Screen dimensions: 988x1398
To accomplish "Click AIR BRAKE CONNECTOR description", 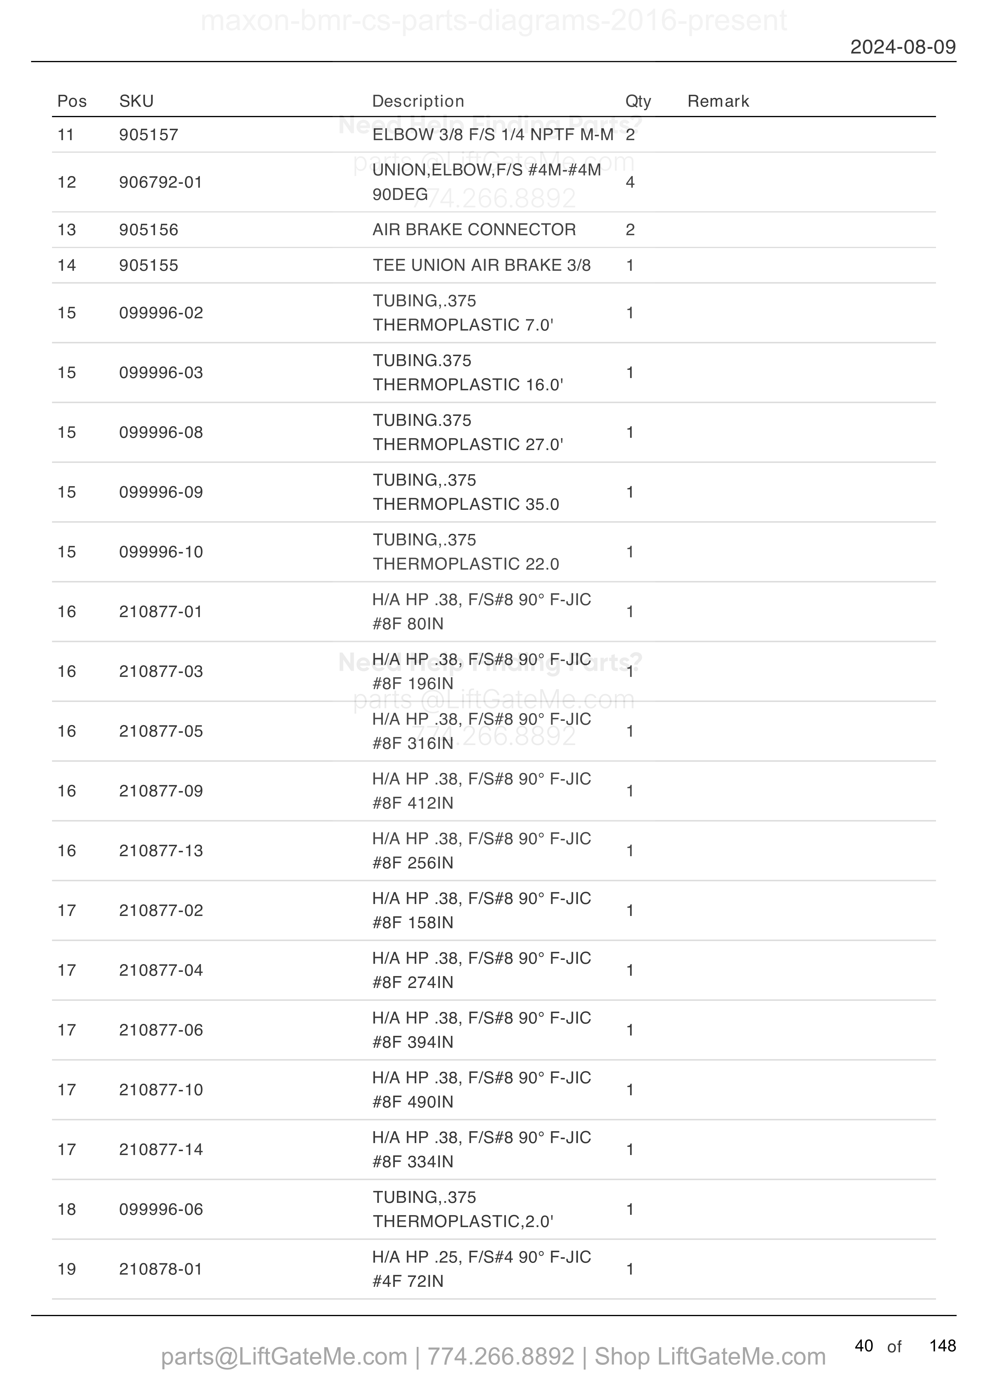I will (474, 230).
